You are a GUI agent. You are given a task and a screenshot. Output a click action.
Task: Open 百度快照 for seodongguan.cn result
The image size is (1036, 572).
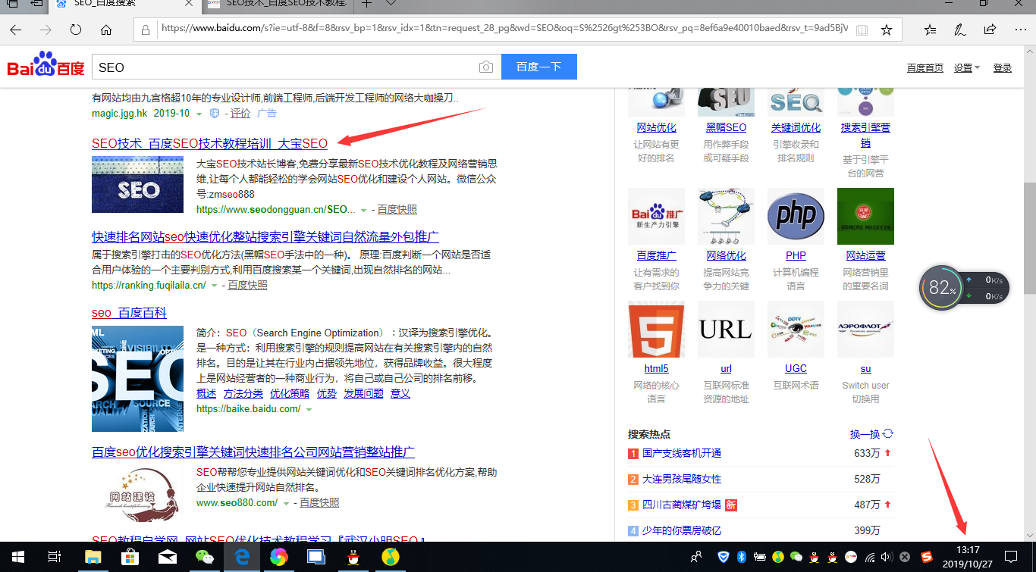point(397,210)
